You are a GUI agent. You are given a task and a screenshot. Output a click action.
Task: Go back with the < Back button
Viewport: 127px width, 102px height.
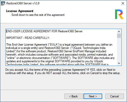pos(74,96)
